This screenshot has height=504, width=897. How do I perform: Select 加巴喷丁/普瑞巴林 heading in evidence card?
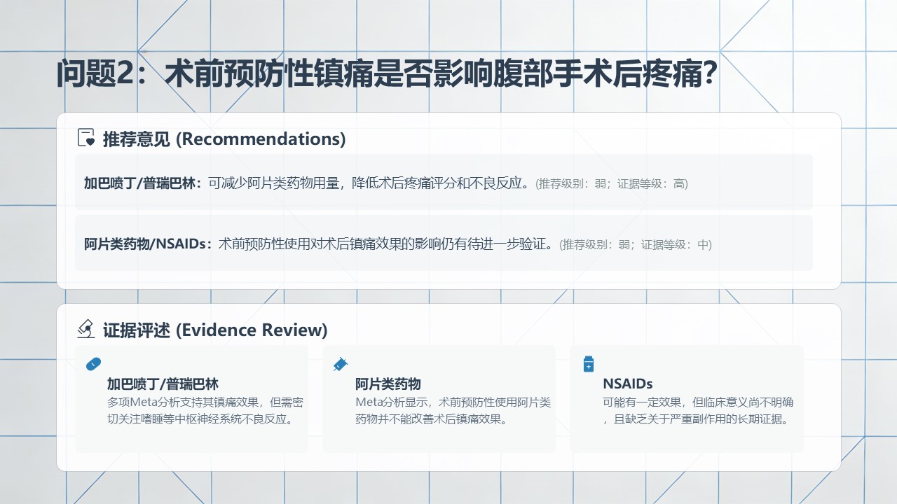coord(163,384)
